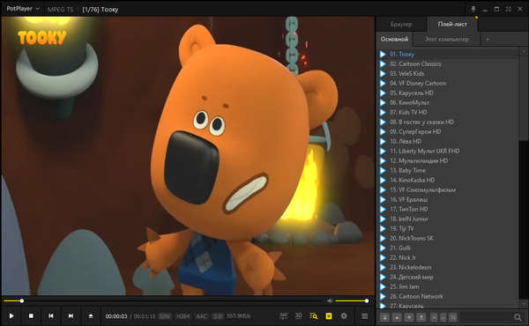The height and width of the screenshot is (326, 529).
Task: Toggle the yellow playlist panel button
Action: coord(329,316)
